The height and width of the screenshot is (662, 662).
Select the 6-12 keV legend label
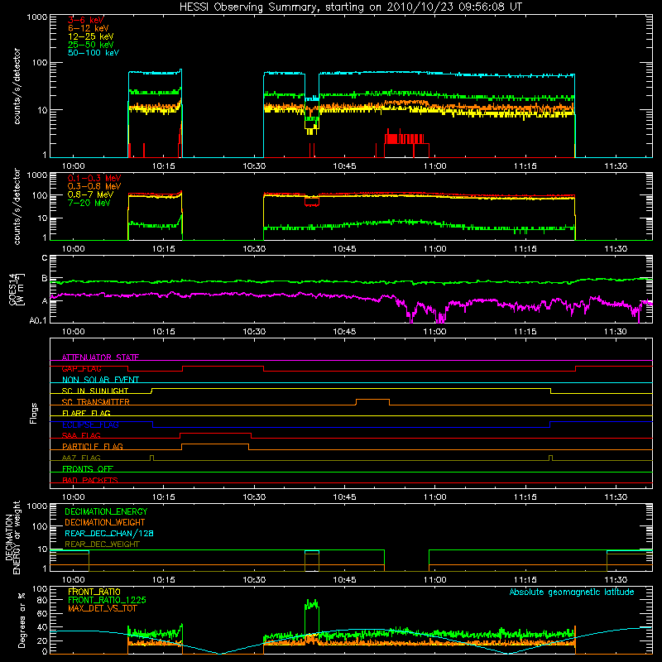click(89, 28)
